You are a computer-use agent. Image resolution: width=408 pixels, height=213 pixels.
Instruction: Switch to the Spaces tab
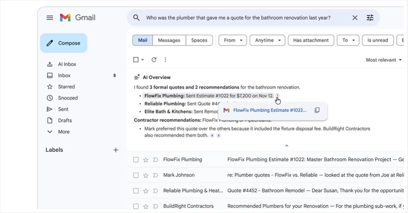(x=199, y=40)
